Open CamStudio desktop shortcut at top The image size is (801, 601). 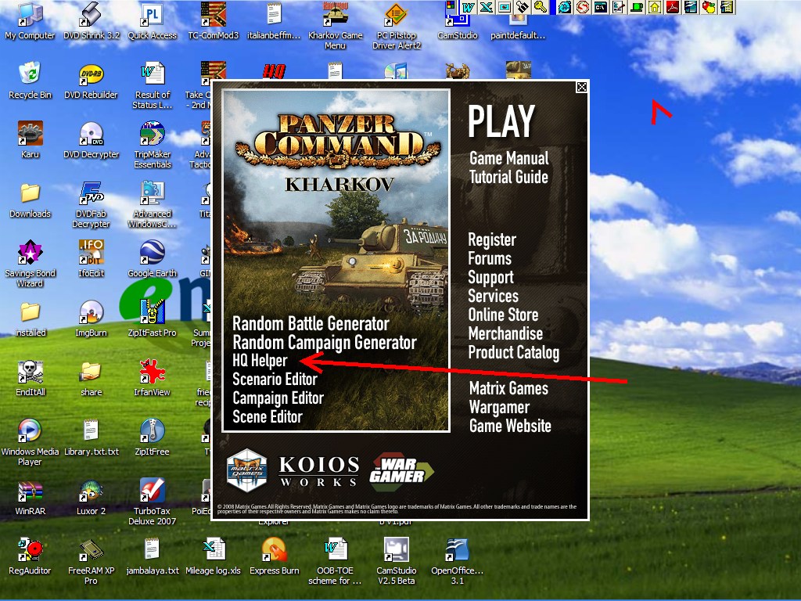tap(457, 26)
